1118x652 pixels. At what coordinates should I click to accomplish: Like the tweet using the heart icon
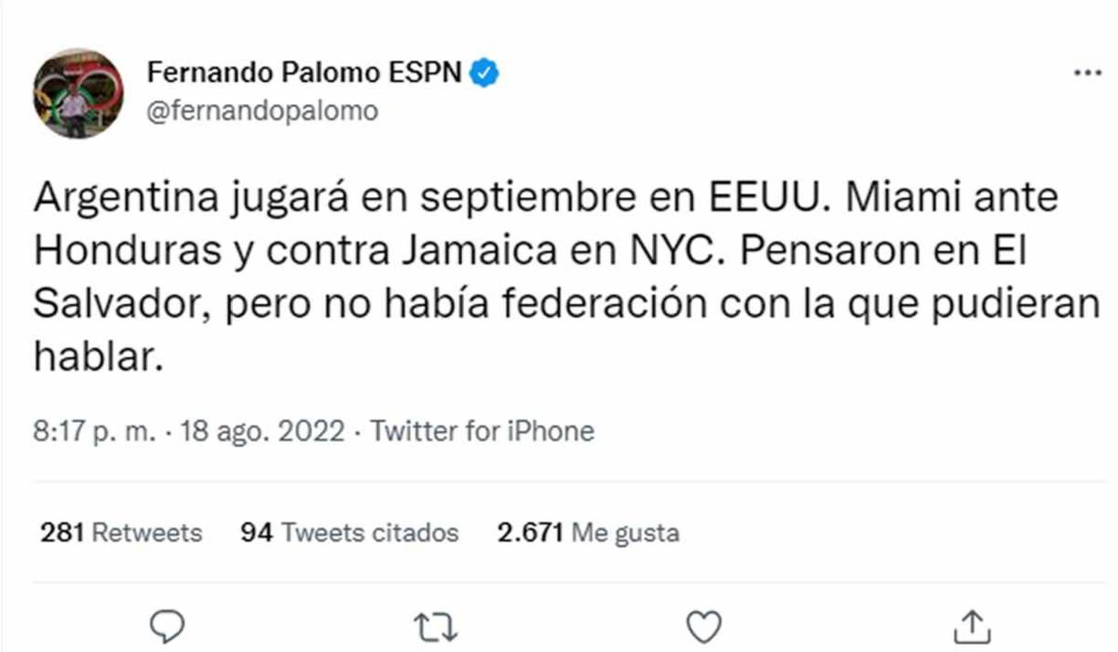701,626
